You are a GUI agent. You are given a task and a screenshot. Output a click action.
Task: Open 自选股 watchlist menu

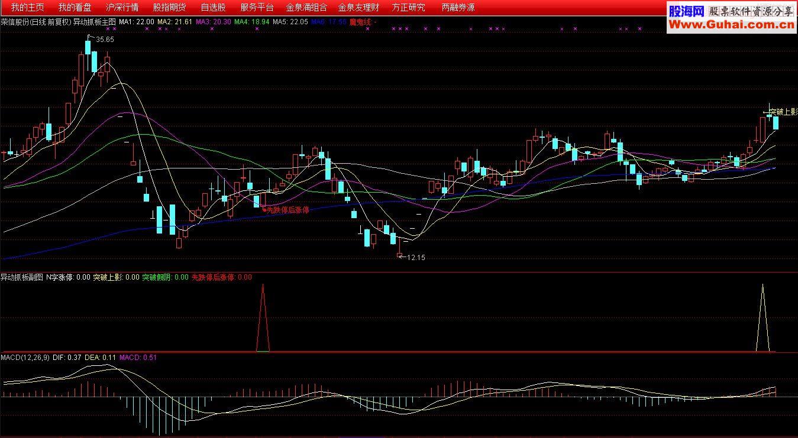(x=213, y=8)
